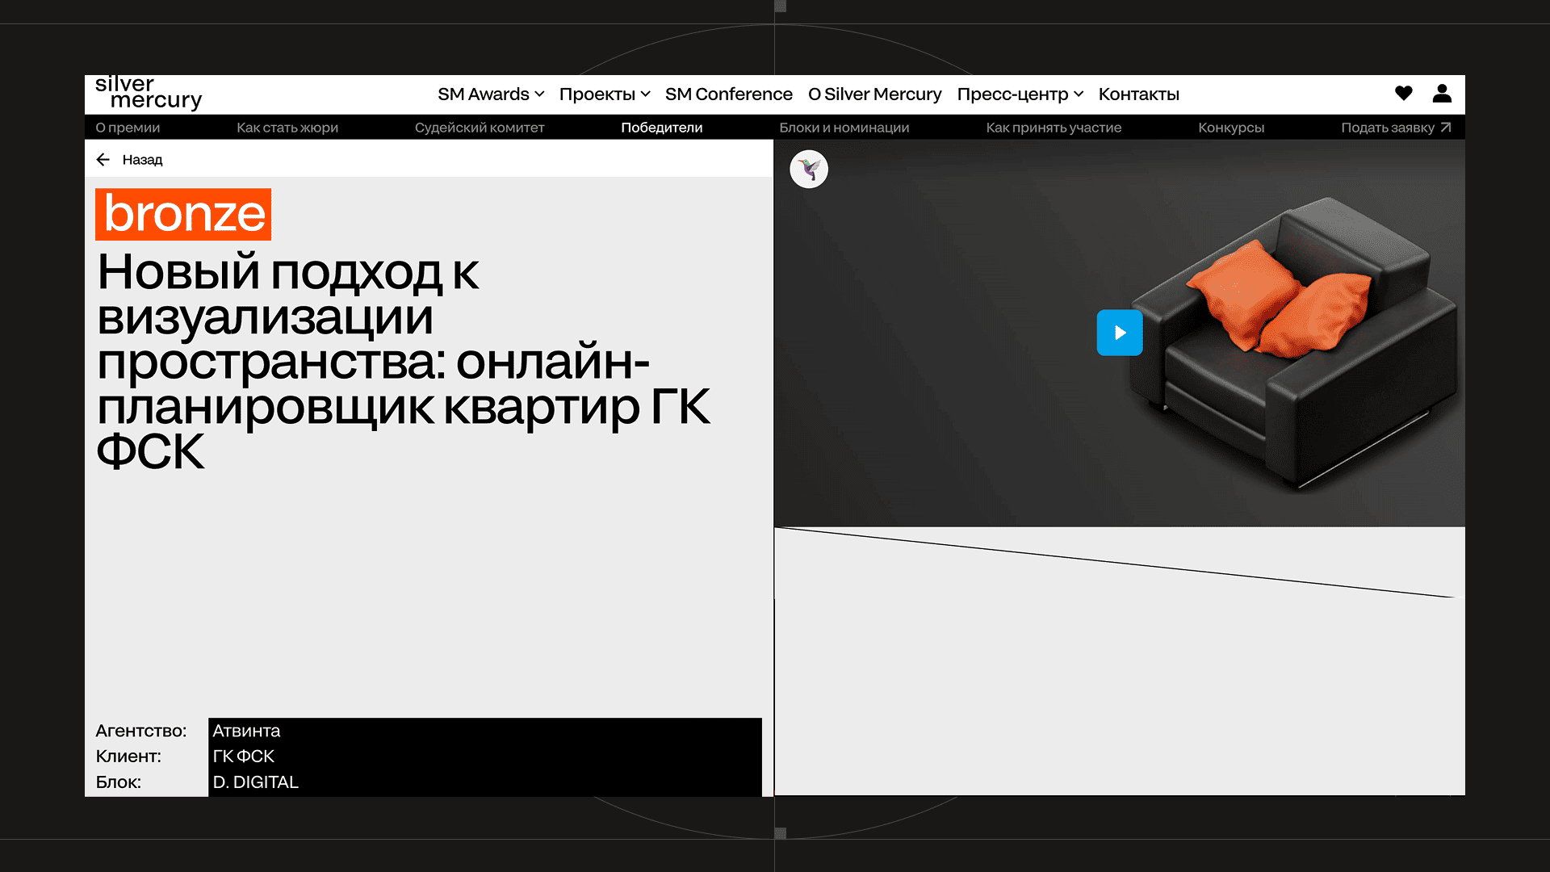
Task: Open the О Silver Mercury page
Action: (875, 94)
